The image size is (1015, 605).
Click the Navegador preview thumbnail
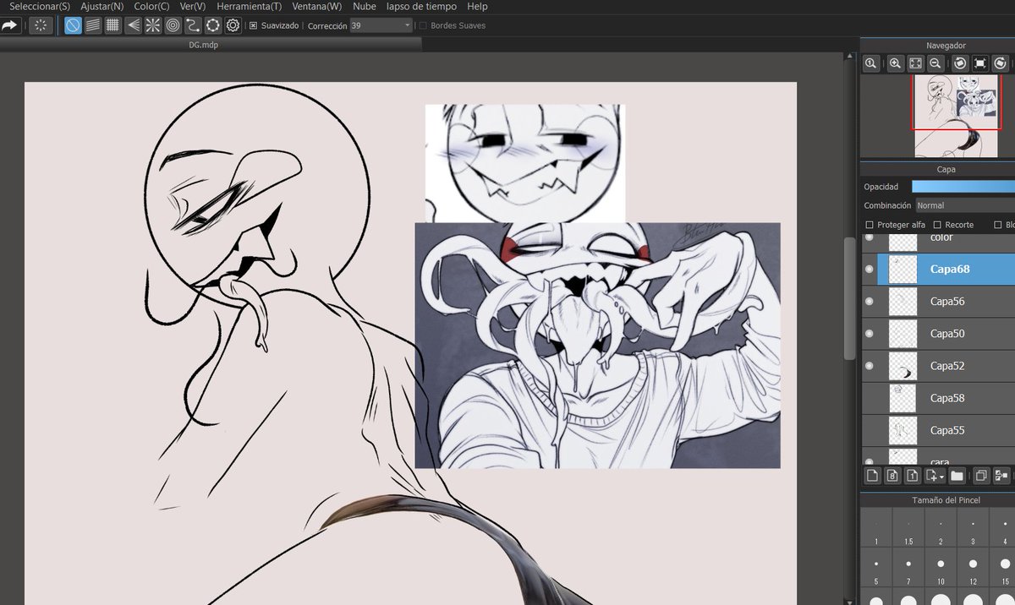click(x=957, y=116)
